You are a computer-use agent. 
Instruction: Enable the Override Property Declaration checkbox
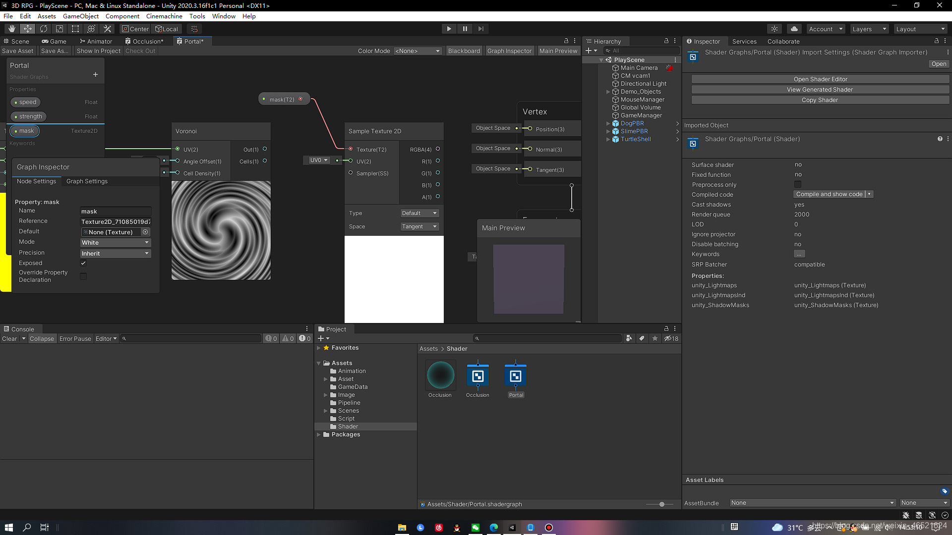tap(83, 276)
